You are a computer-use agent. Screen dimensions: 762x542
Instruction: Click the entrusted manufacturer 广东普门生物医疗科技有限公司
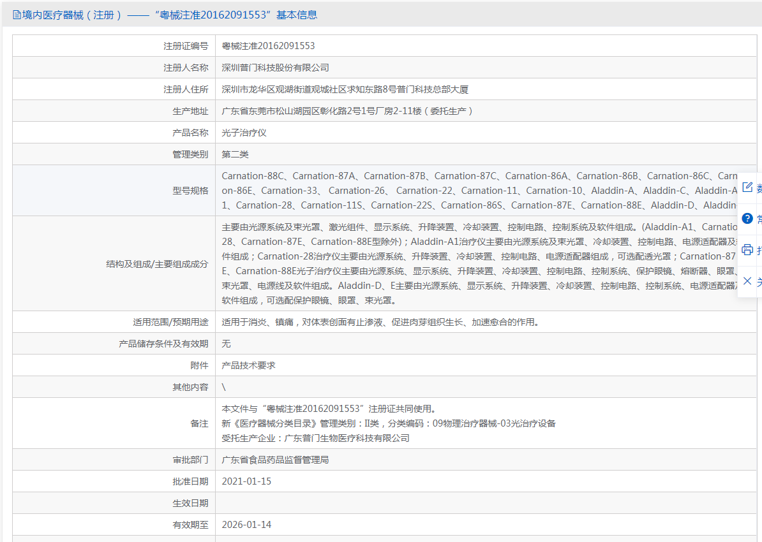[315, 439]
